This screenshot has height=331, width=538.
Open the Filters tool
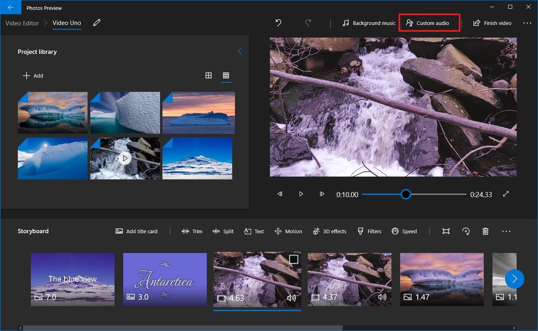point(369,231)
